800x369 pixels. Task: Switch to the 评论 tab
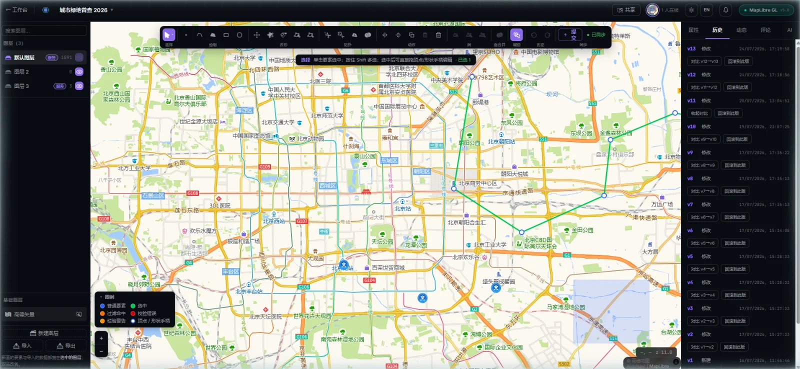[765, 30]
